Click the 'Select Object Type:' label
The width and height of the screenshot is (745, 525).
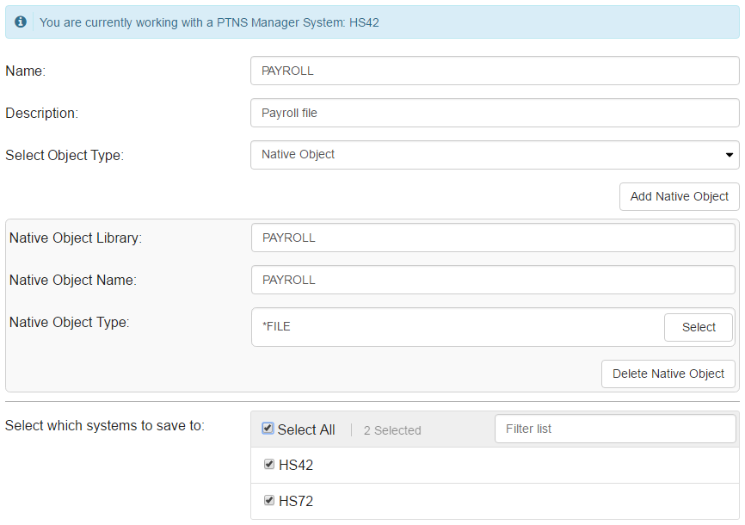tap(65, 156)
